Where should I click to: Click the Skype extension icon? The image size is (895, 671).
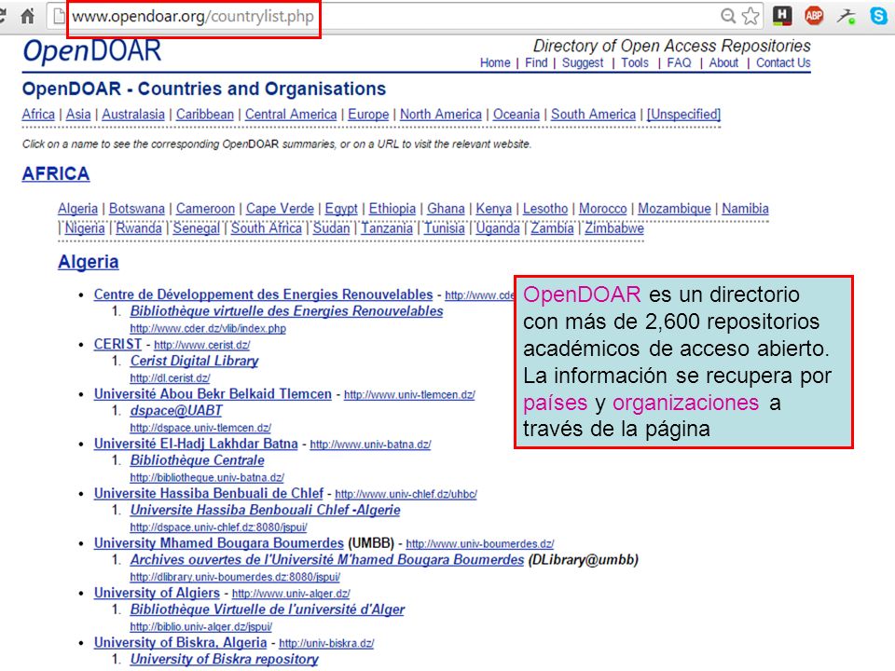(878, 16)
